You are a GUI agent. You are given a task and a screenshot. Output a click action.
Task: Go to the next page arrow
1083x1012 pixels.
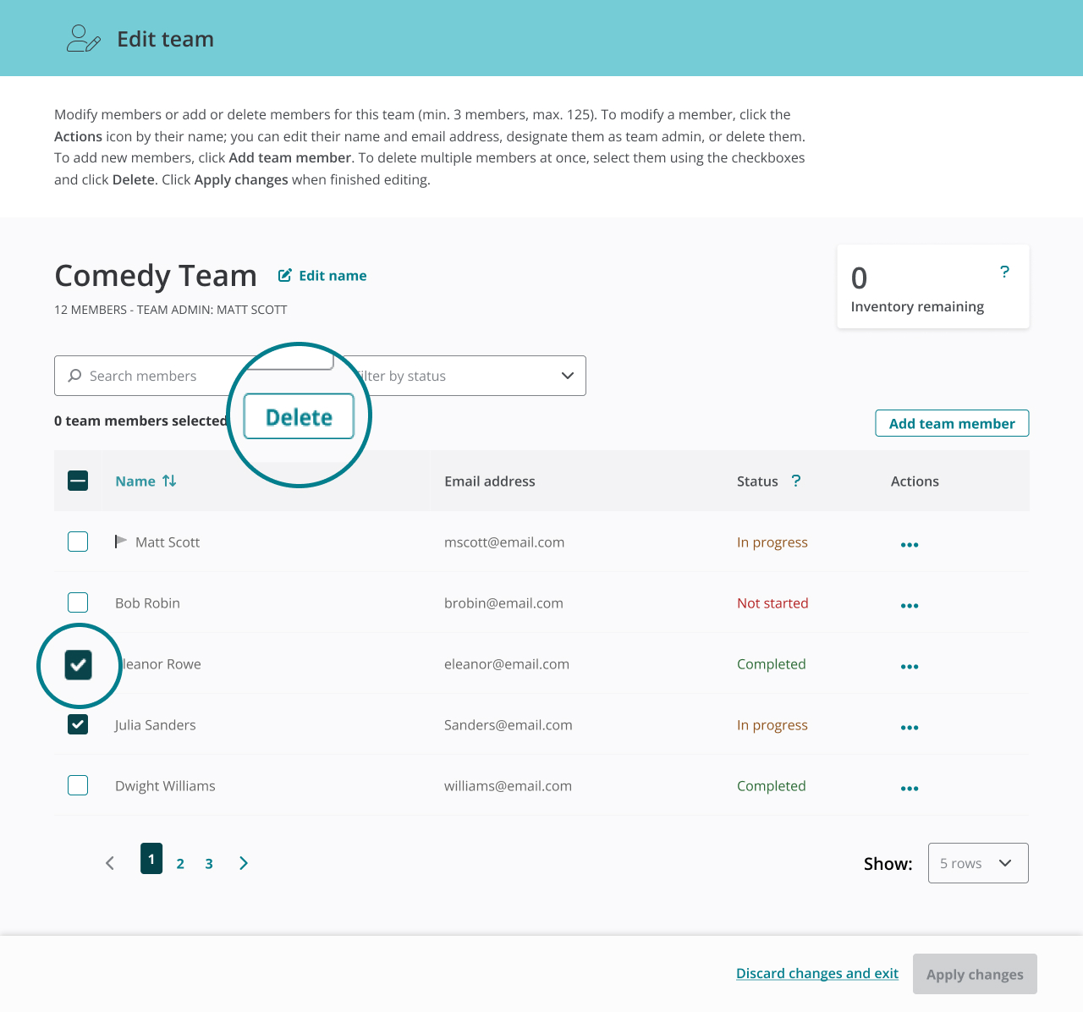244,863
